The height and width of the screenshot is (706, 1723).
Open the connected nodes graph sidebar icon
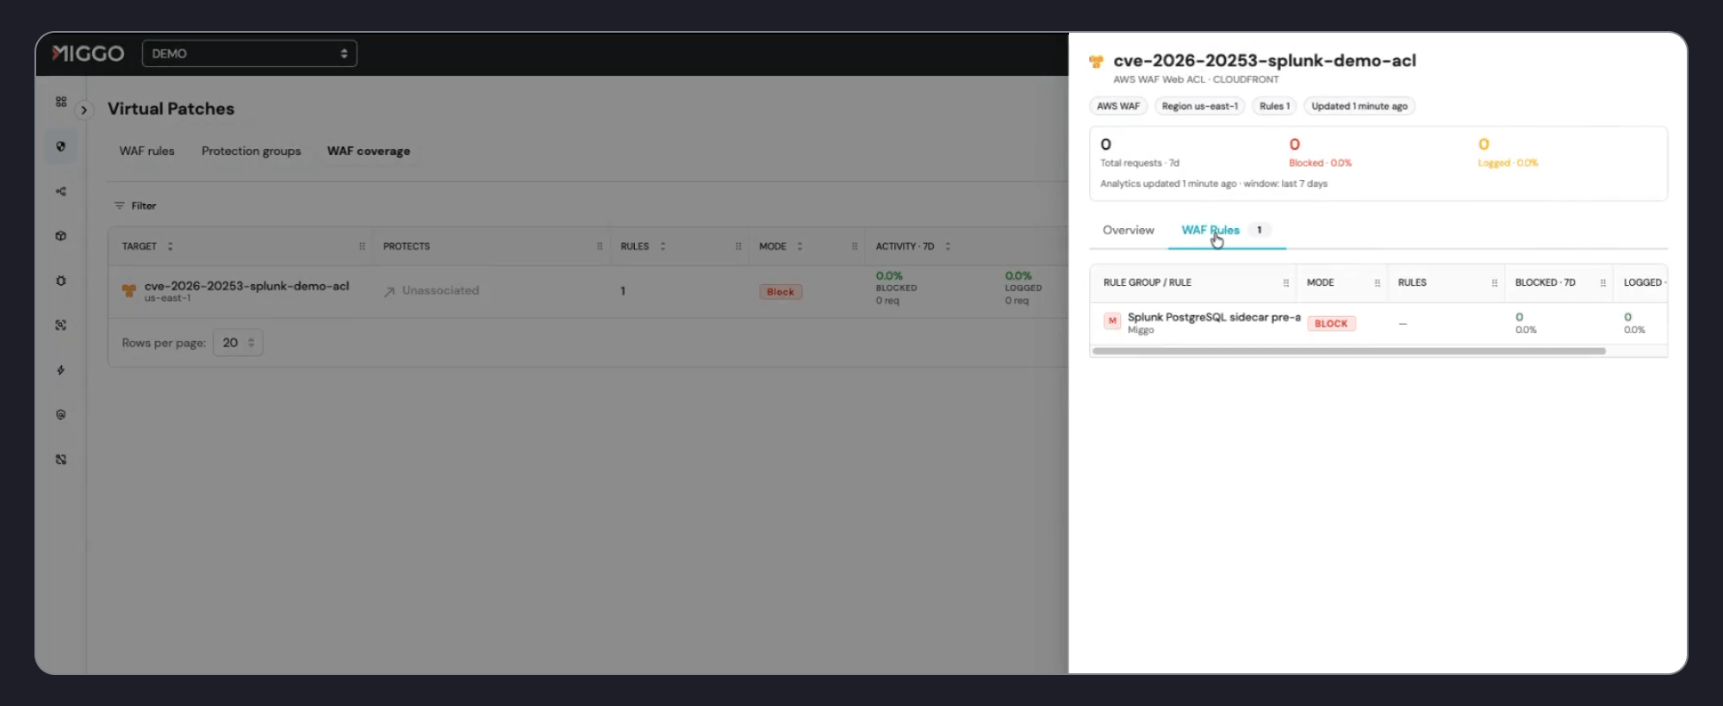pos(61,191)
